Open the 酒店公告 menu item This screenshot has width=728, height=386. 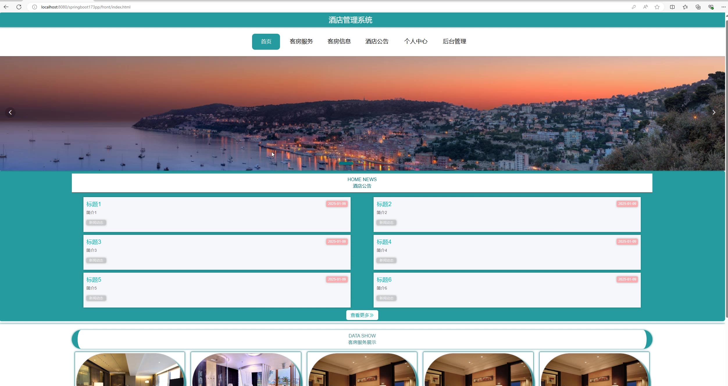point(377,42)
